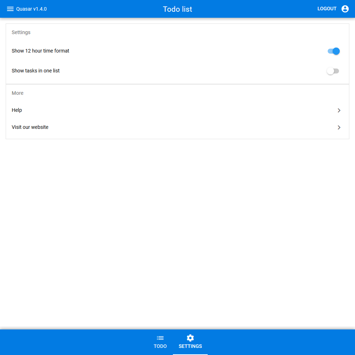Click the user account avatar icon
This screenshot has height=355, width=355.
tap(345, 9)
